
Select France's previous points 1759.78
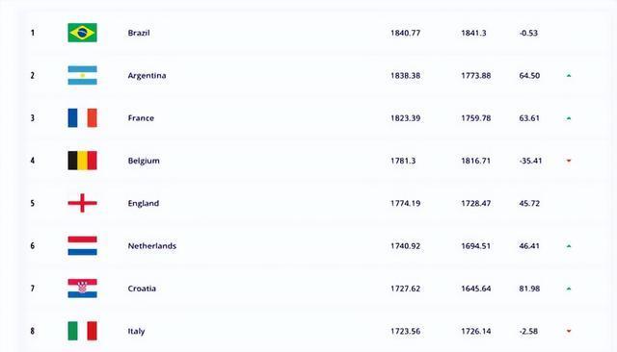pyautogui.click(x=475, y=117)
